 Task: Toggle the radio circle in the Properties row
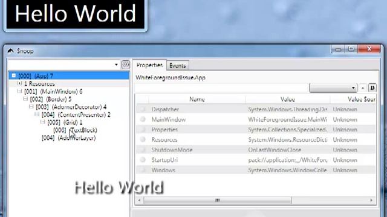coord(143,130)
